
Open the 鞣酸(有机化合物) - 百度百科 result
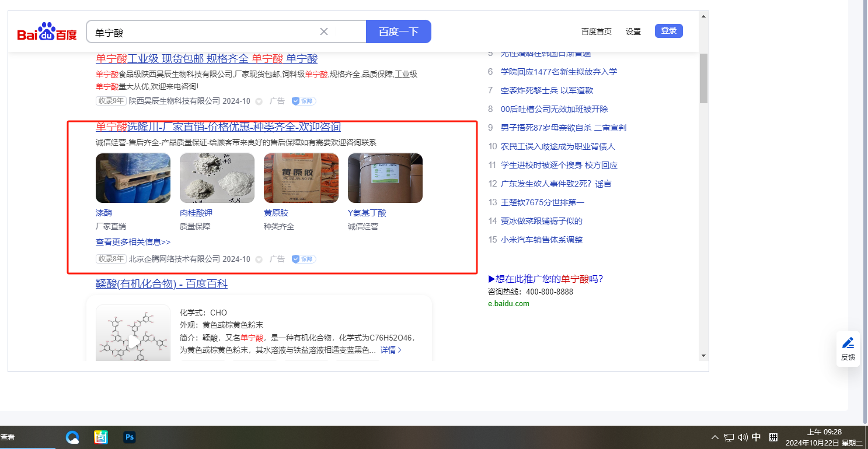(x=162, y=284)
